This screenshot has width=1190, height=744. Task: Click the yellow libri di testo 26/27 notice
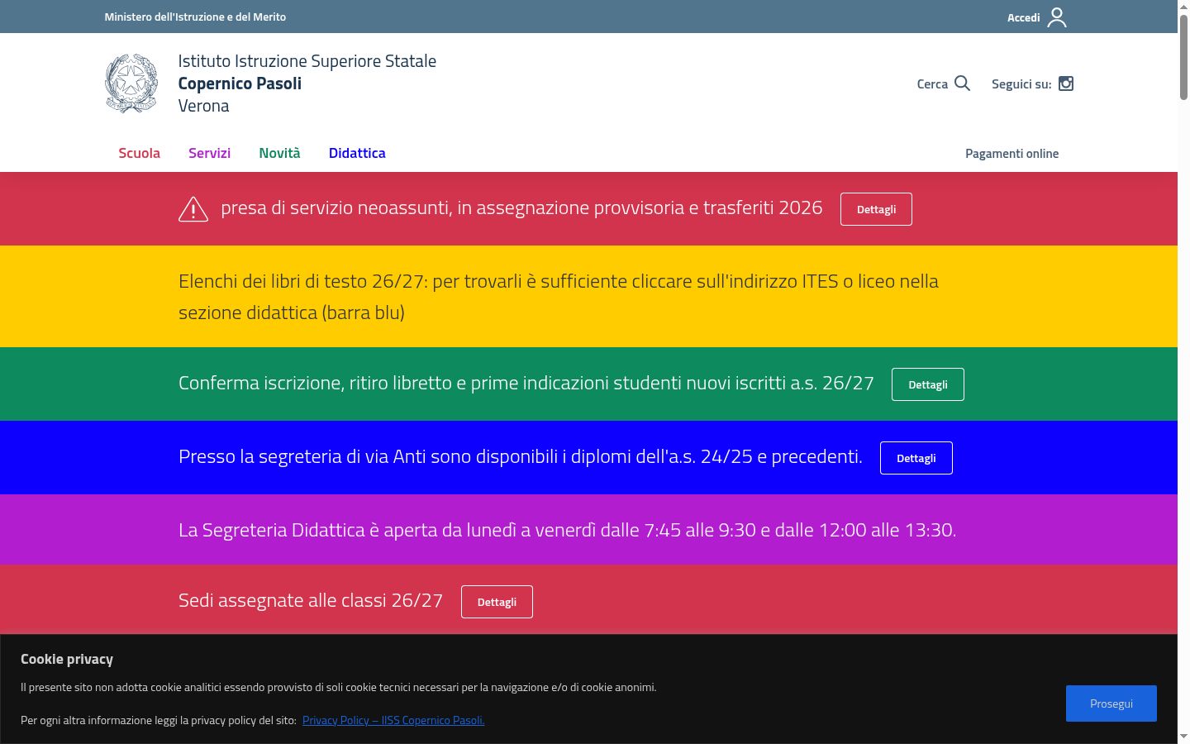tap(559, 297)
